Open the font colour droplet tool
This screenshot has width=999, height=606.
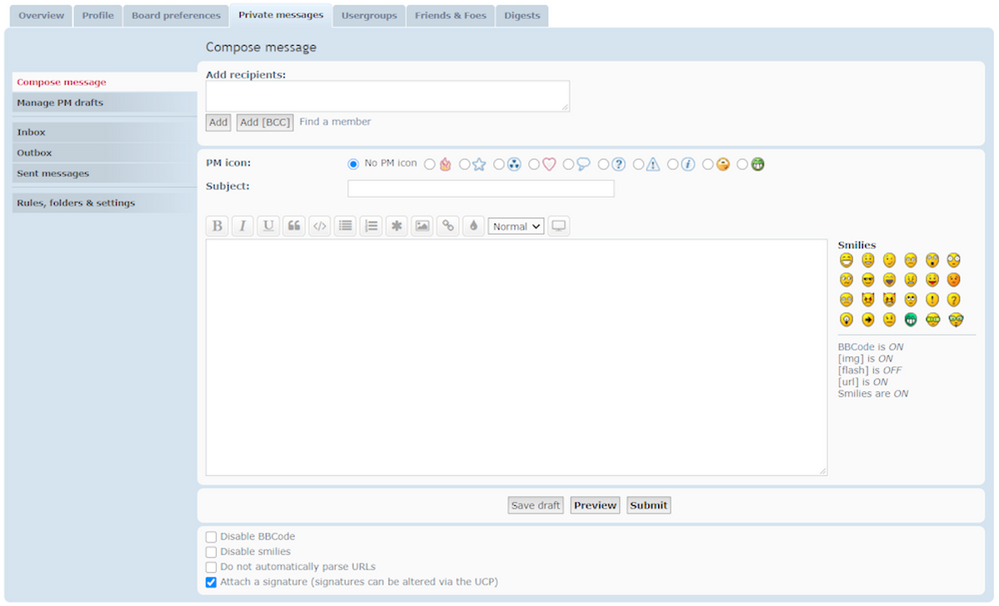(473, 226)
